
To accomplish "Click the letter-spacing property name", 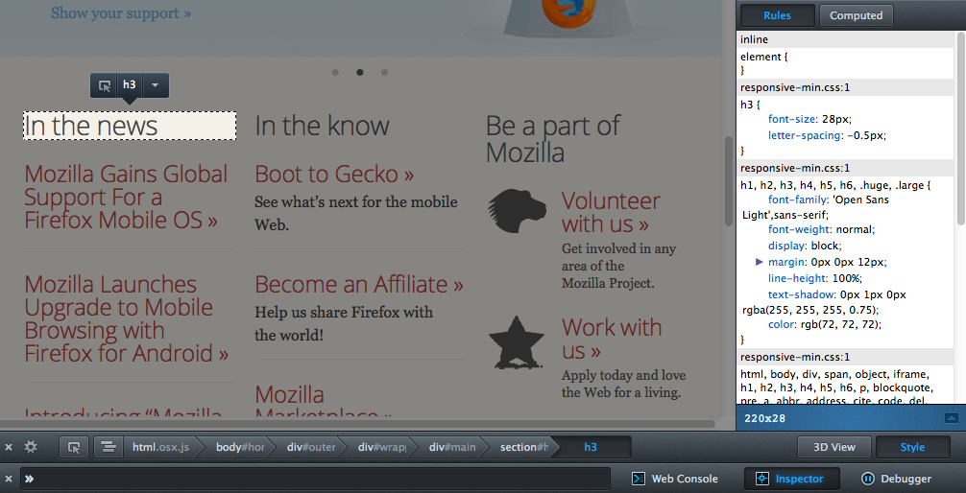I will tap(805, 135).
